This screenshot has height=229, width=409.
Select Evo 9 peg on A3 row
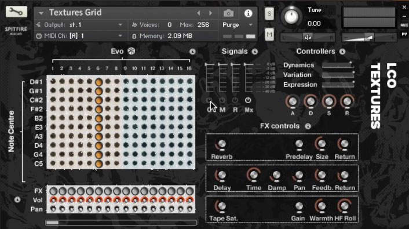126,136
